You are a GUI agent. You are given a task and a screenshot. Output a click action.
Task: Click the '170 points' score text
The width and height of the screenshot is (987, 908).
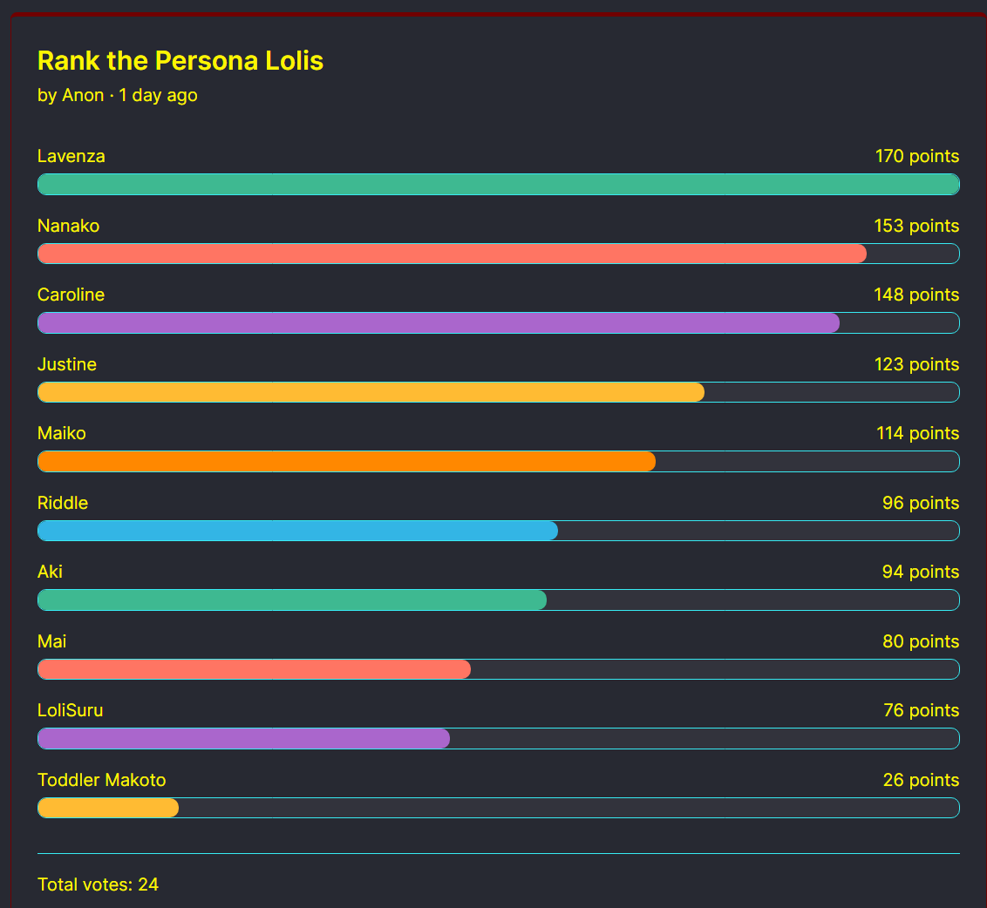point(916,157)
